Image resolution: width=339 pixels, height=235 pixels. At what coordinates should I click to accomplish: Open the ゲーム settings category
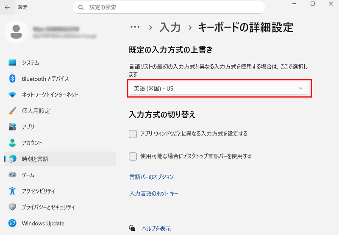[28, 175]
